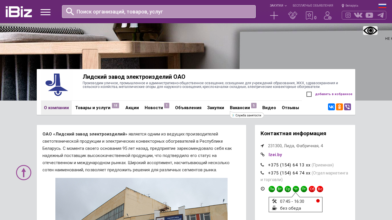This screenshot has width=392, height=220.
Task: Click the Russian flag language icon
Action: tap(382, 6)
